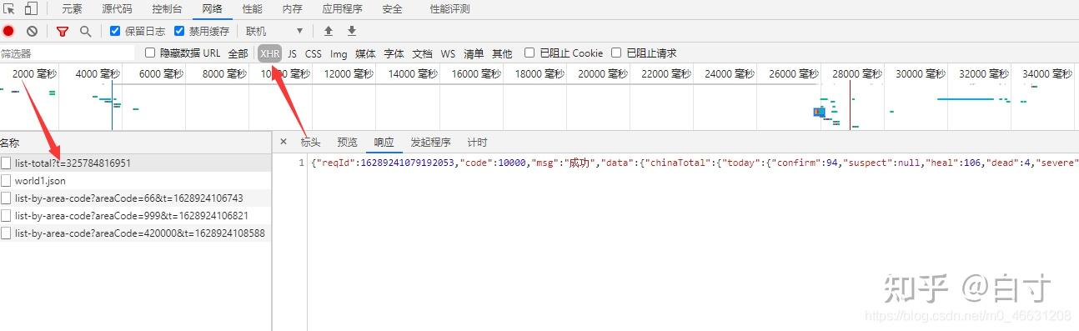Stop recording network log with red button

pyautogui.click(x=8, y=31)
